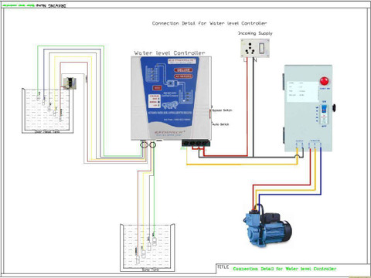Toggle the rocker switch on the wall socket
The image size is (371, 278).
[x=262, y=48]
